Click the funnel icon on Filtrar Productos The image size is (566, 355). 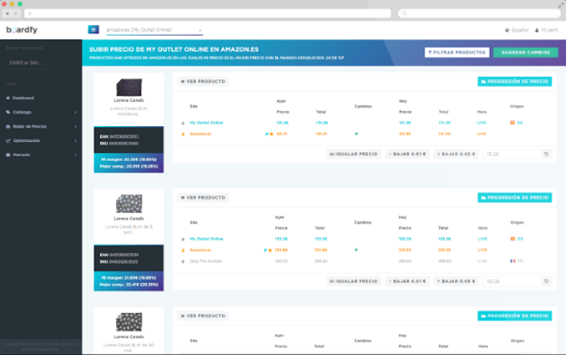(430, 52)
